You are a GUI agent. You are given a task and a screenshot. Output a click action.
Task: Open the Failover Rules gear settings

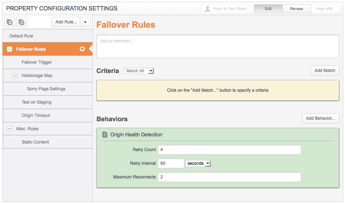82,49
